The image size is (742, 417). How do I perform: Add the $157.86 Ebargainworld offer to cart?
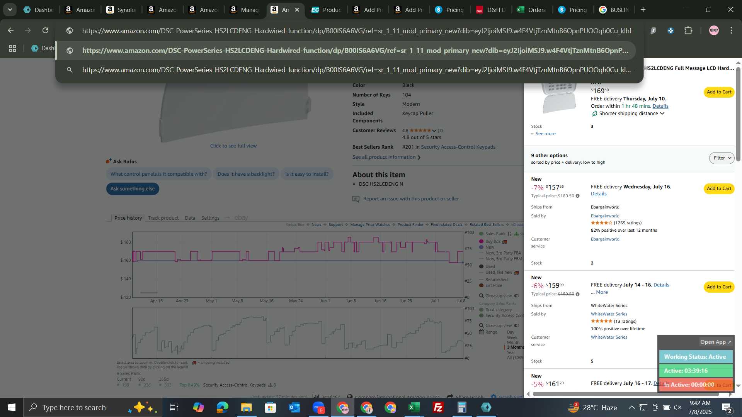pyautogui.click(x=719, y=188)
